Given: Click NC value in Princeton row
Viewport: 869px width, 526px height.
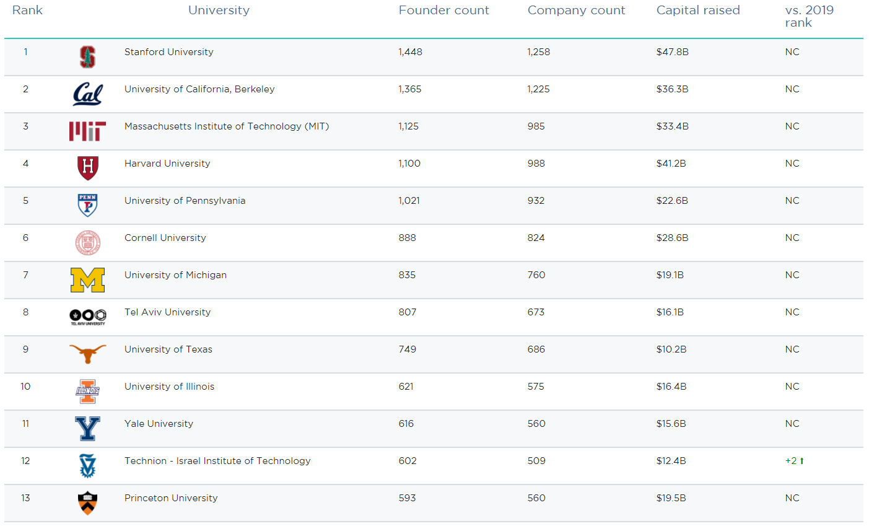Looking at the screenshot, I should point(792,498).
